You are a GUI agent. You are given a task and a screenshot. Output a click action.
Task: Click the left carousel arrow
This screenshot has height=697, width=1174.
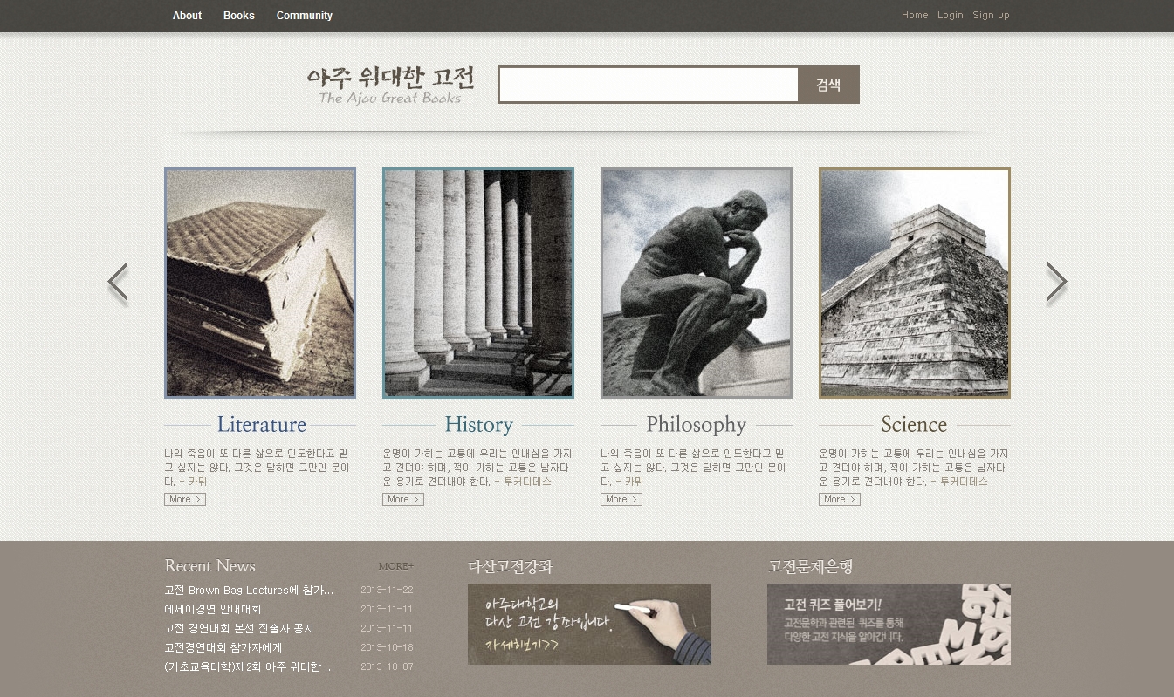point(118,283)
